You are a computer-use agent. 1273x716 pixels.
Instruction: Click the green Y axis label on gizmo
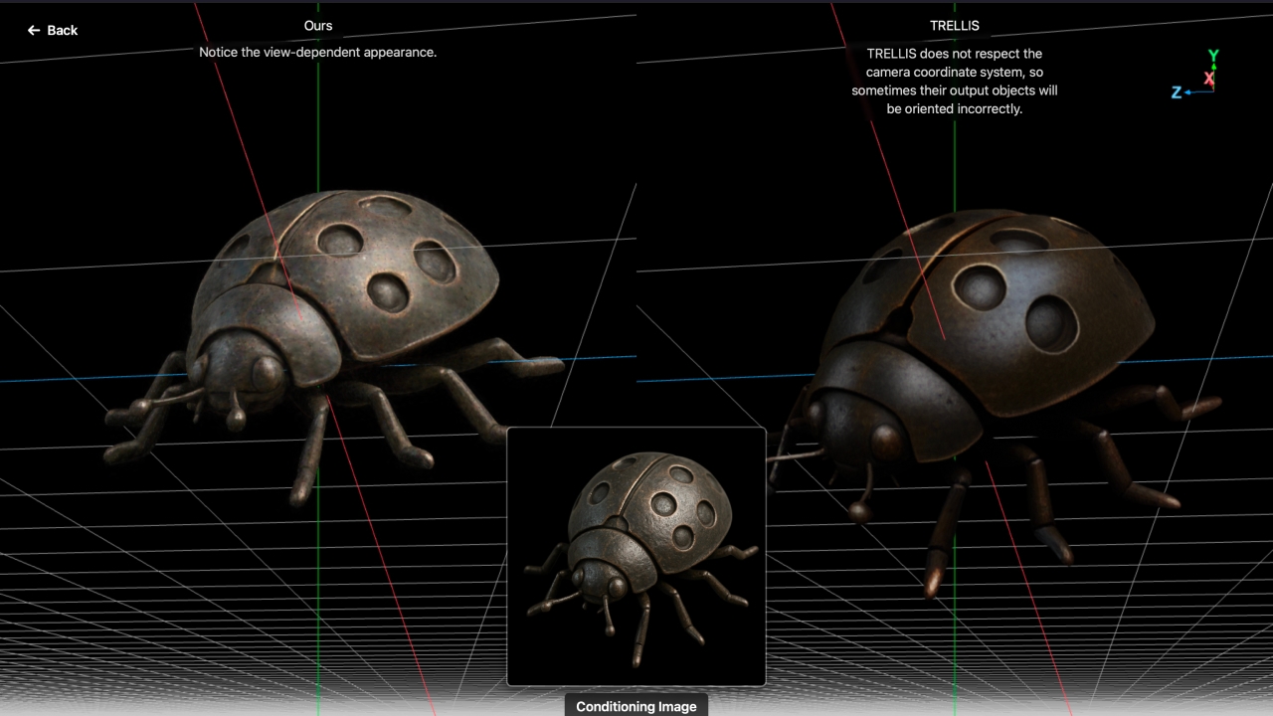coord(1213,56)
